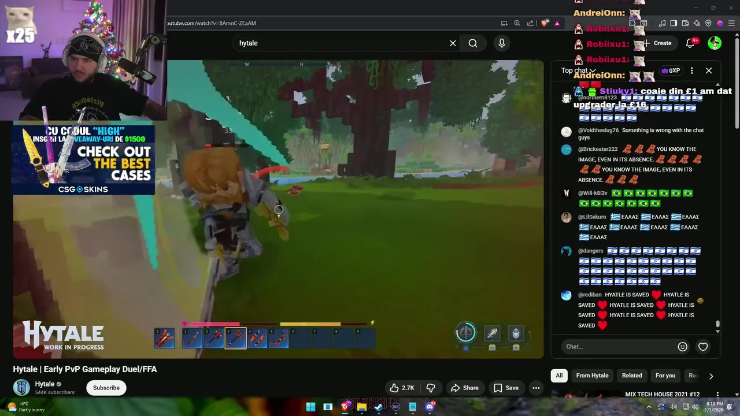This screenshot has height=416, width=740.
Task: Click the YouTube search magnifier button
Action: click(473, 43)
